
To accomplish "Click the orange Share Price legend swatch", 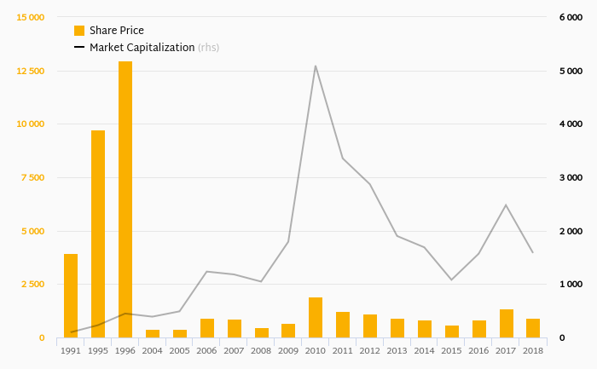I will (79, 31).
